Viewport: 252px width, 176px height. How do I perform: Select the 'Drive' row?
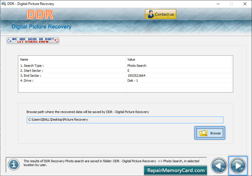coord(125,81)
